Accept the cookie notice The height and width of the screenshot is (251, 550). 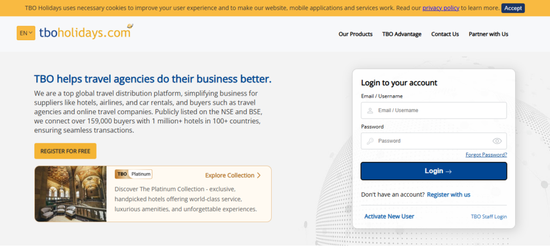(x=513, y=8)
